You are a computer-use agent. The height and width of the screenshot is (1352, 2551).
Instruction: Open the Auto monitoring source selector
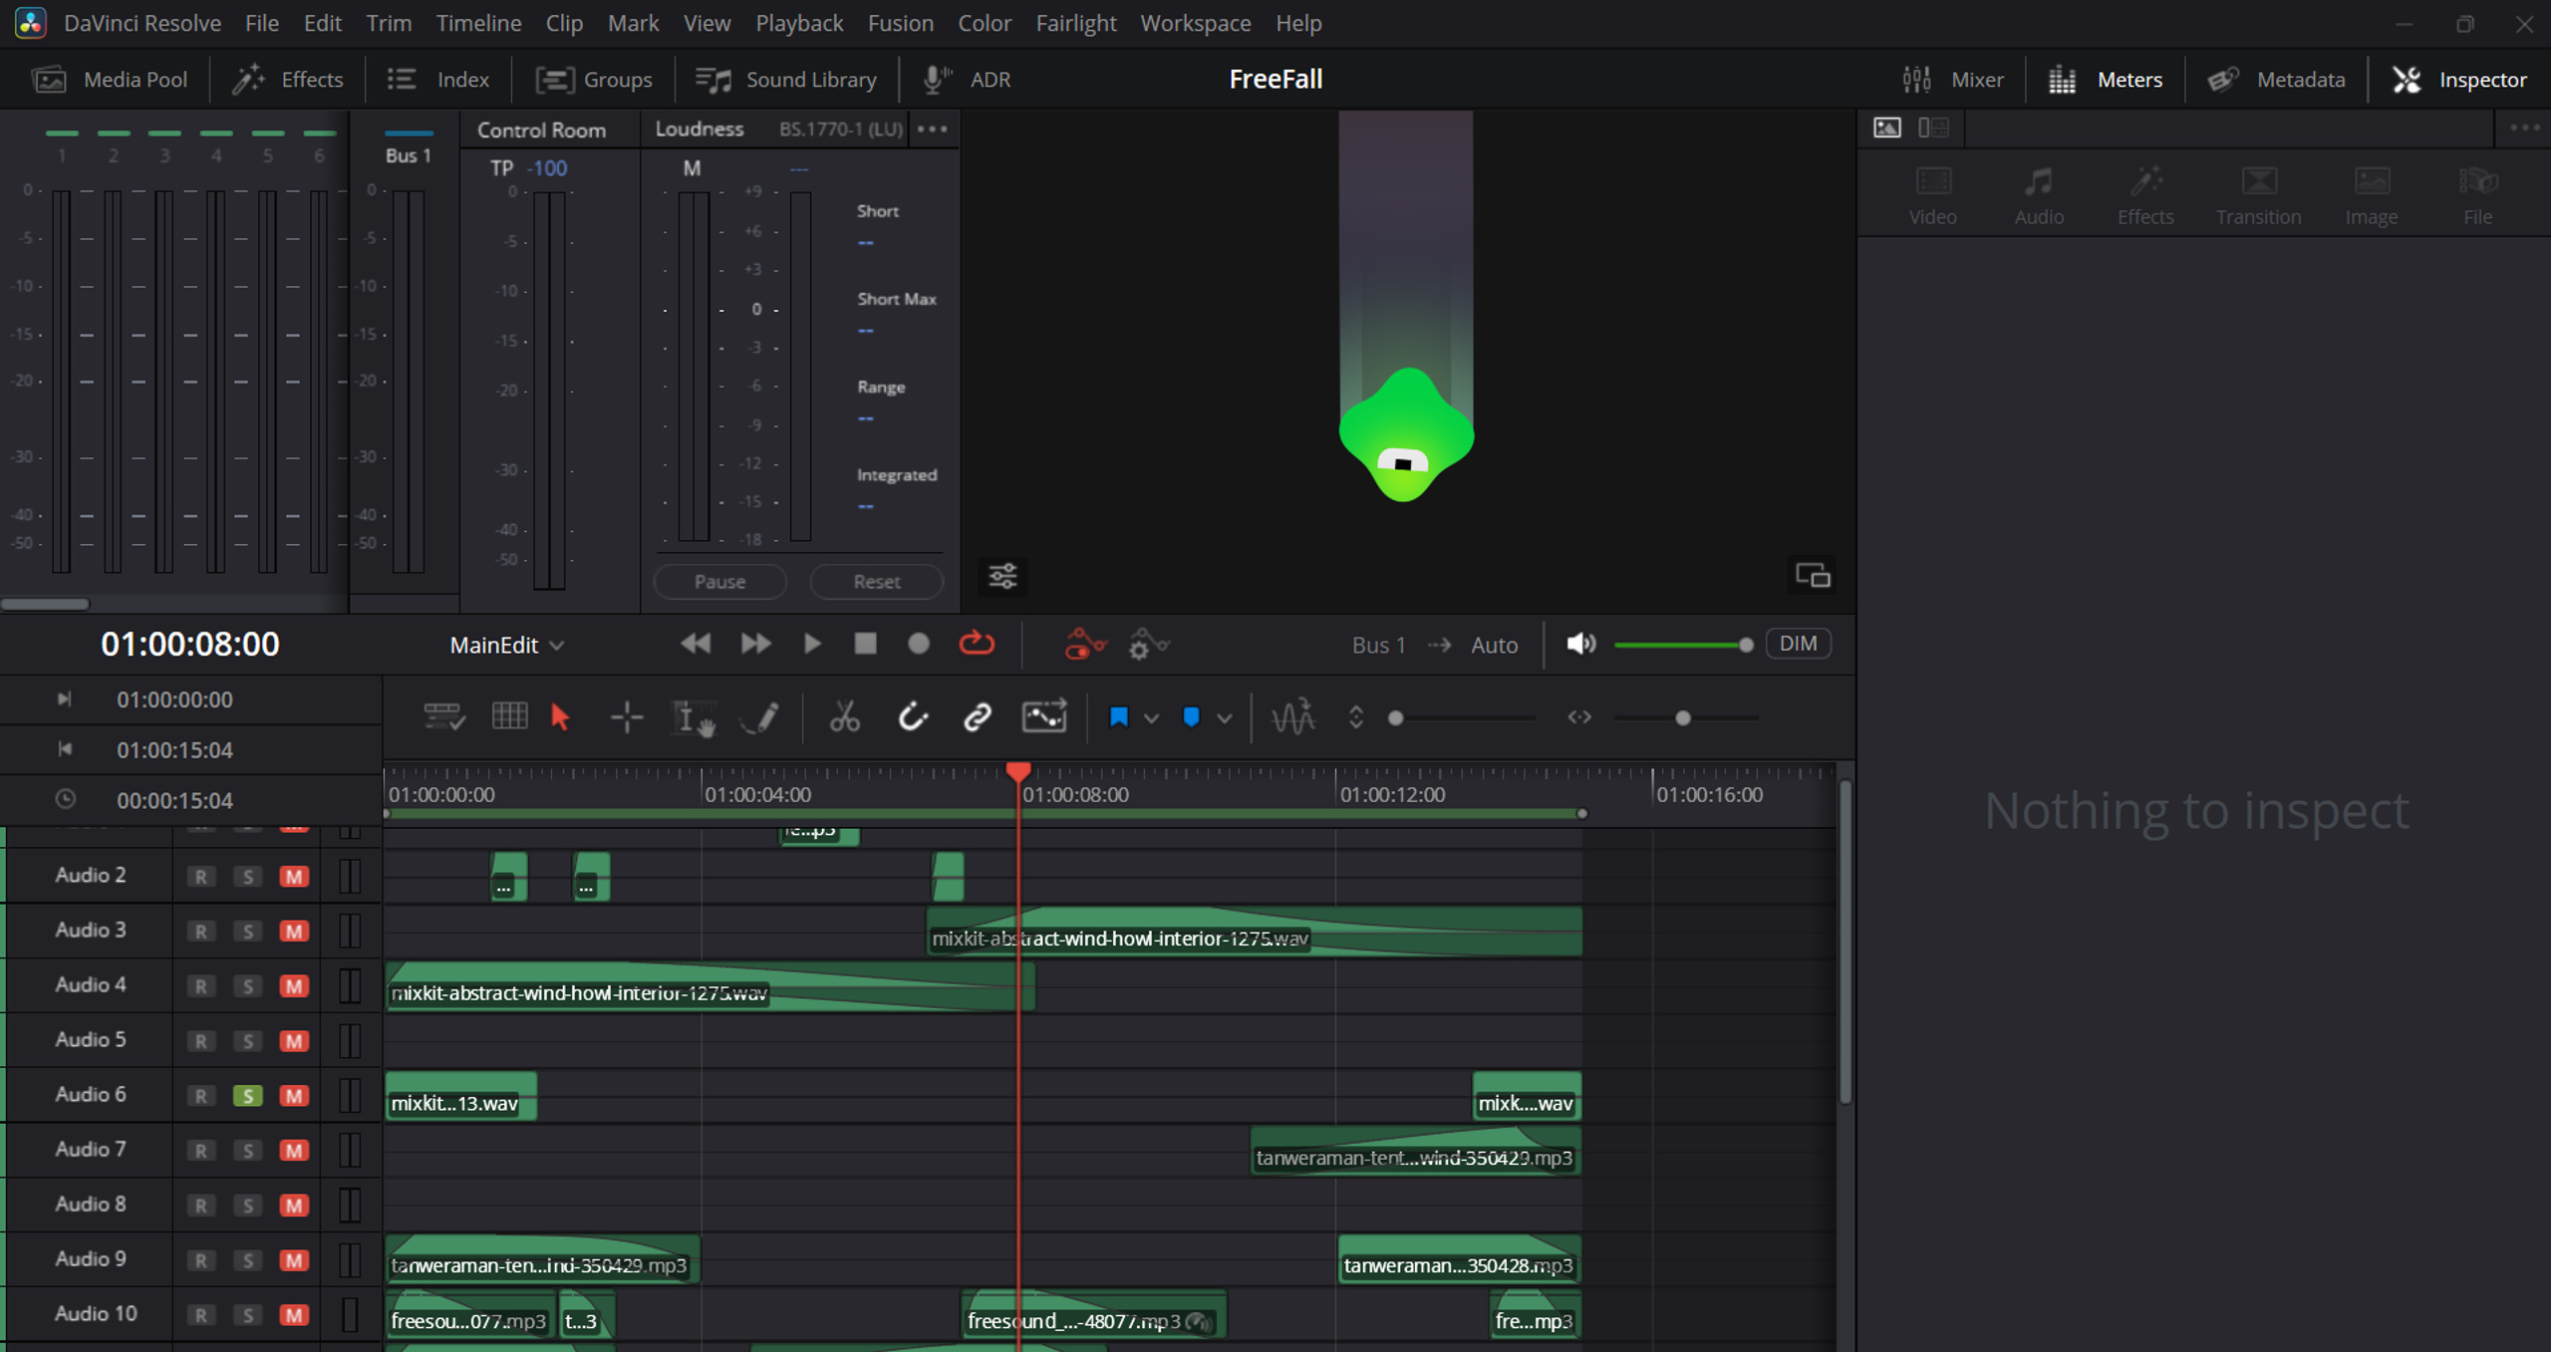pos(1495,646)
